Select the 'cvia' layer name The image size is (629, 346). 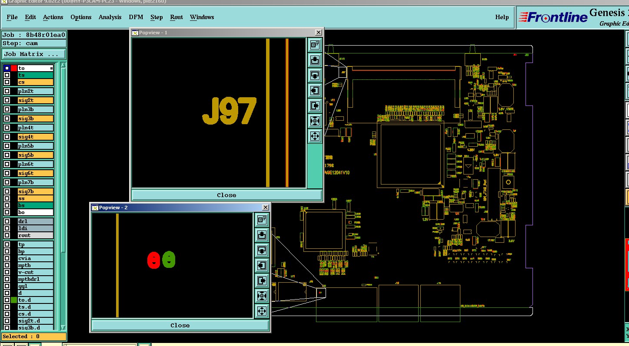click(x=35, y=258)
